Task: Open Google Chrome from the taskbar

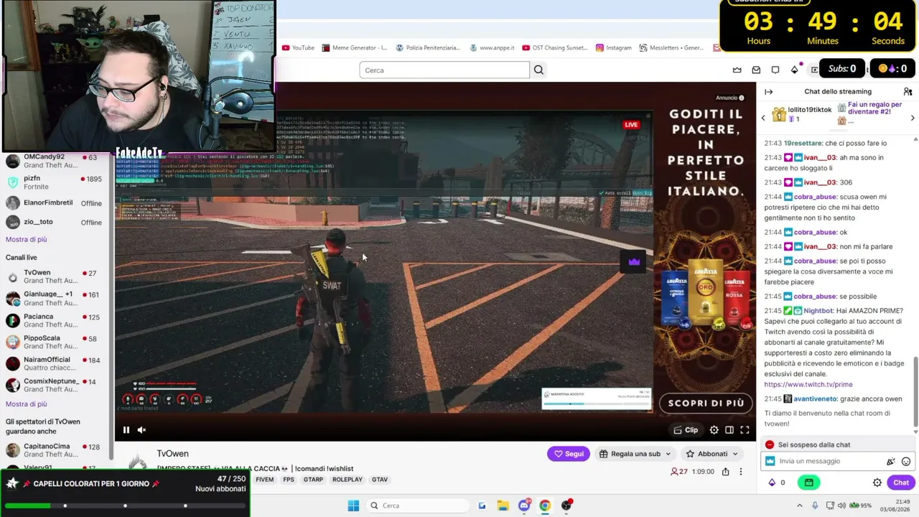Action: point(545,506)
